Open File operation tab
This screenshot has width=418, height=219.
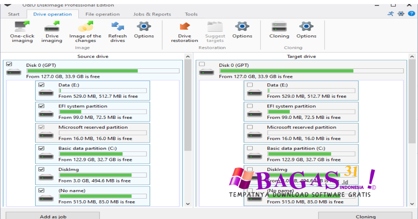[x=102, y=14]
